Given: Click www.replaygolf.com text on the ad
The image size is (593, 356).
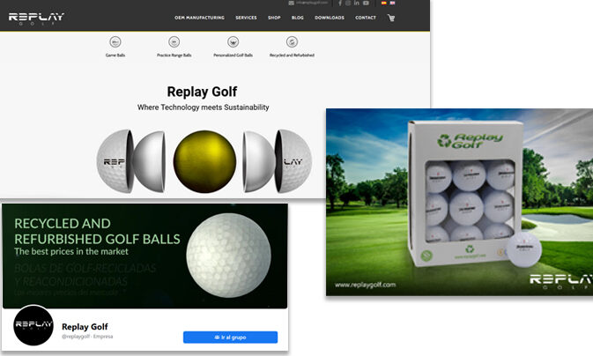Looking at the screenshot, I should 366,285.
